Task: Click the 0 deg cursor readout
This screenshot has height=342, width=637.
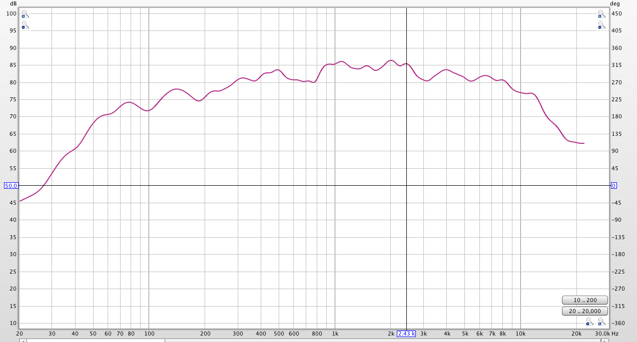Action: click(x=614, y=186)
